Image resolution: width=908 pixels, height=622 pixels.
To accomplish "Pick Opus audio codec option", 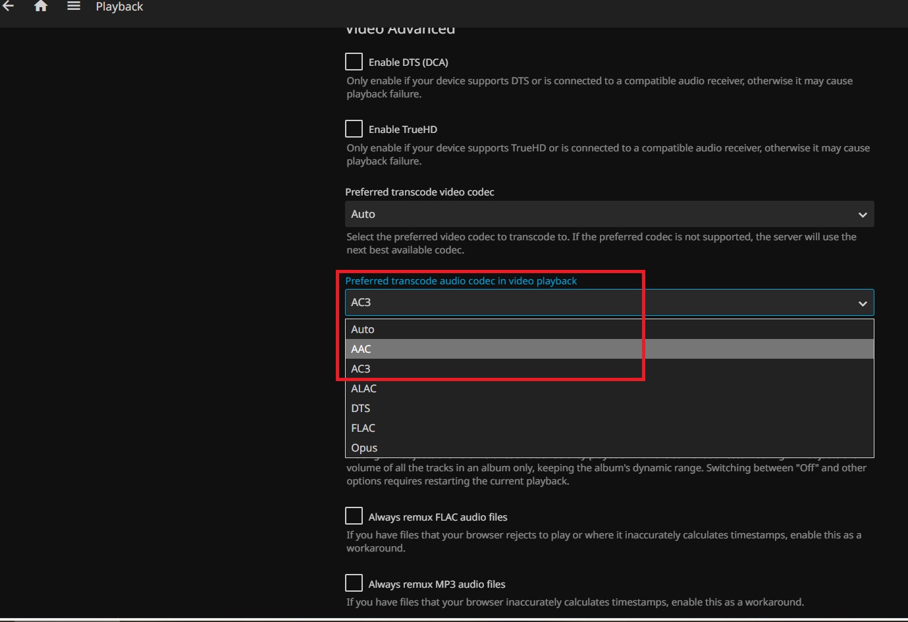I will click(364, 448).
